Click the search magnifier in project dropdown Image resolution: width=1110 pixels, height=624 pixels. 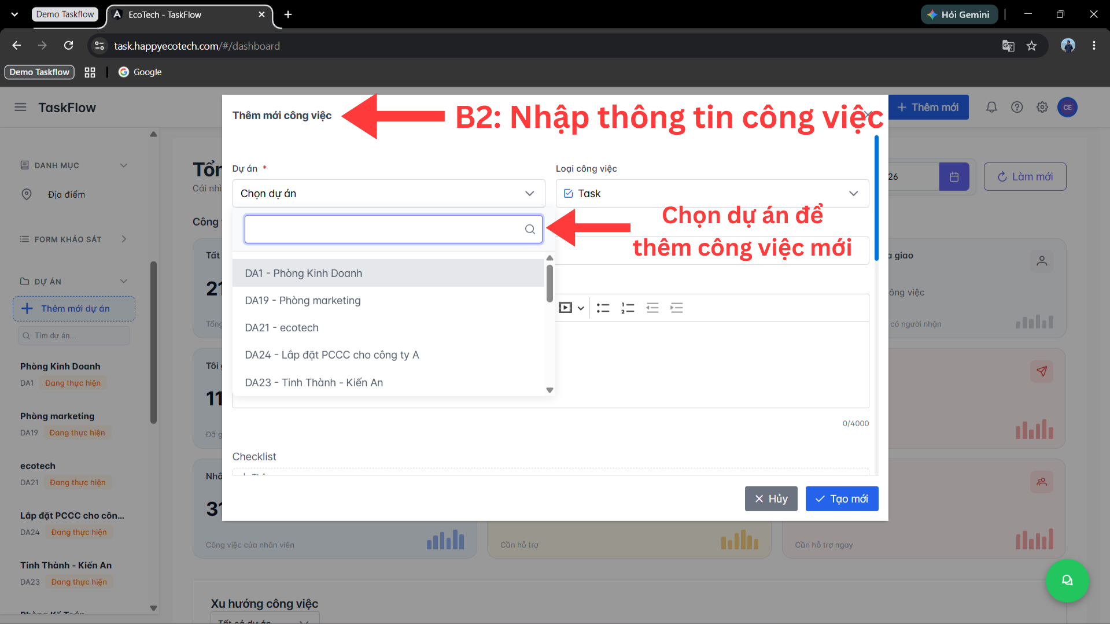click(530, 230)
